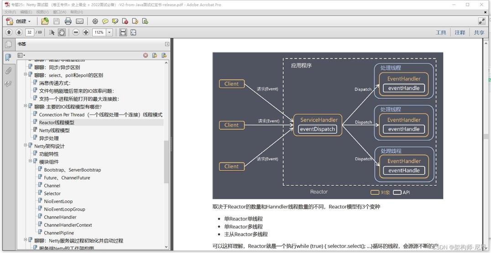Enter read mode with the expand arrows icon

coord(482,21)
